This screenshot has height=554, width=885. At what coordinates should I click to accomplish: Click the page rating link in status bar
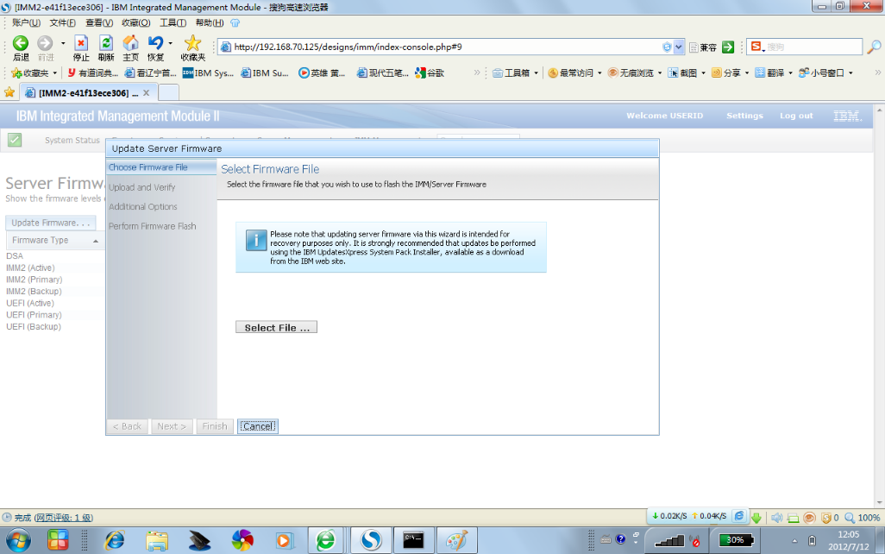[63, 517]
